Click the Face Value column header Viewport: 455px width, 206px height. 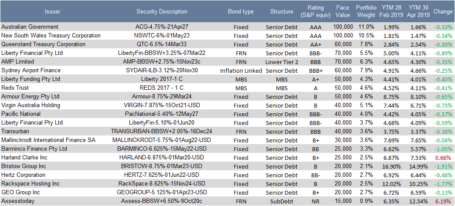tap(343, 12)
